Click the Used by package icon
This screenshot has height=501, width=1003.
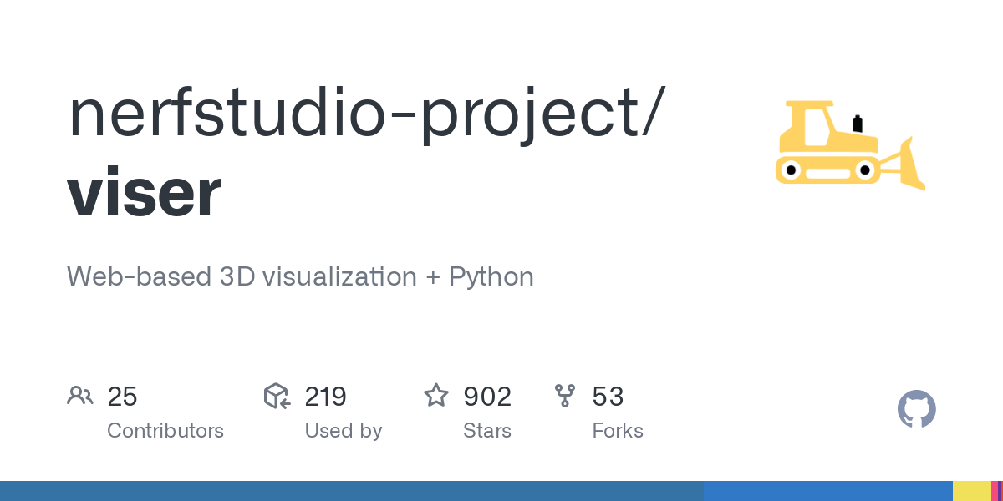click(x=277, y=396)
